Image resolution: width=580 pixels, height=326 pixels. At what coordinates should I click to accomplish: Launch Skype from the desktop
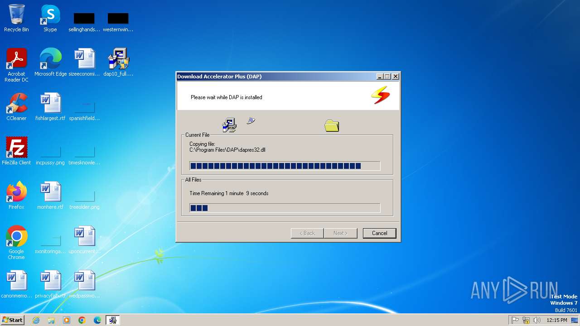coord(50,18)
